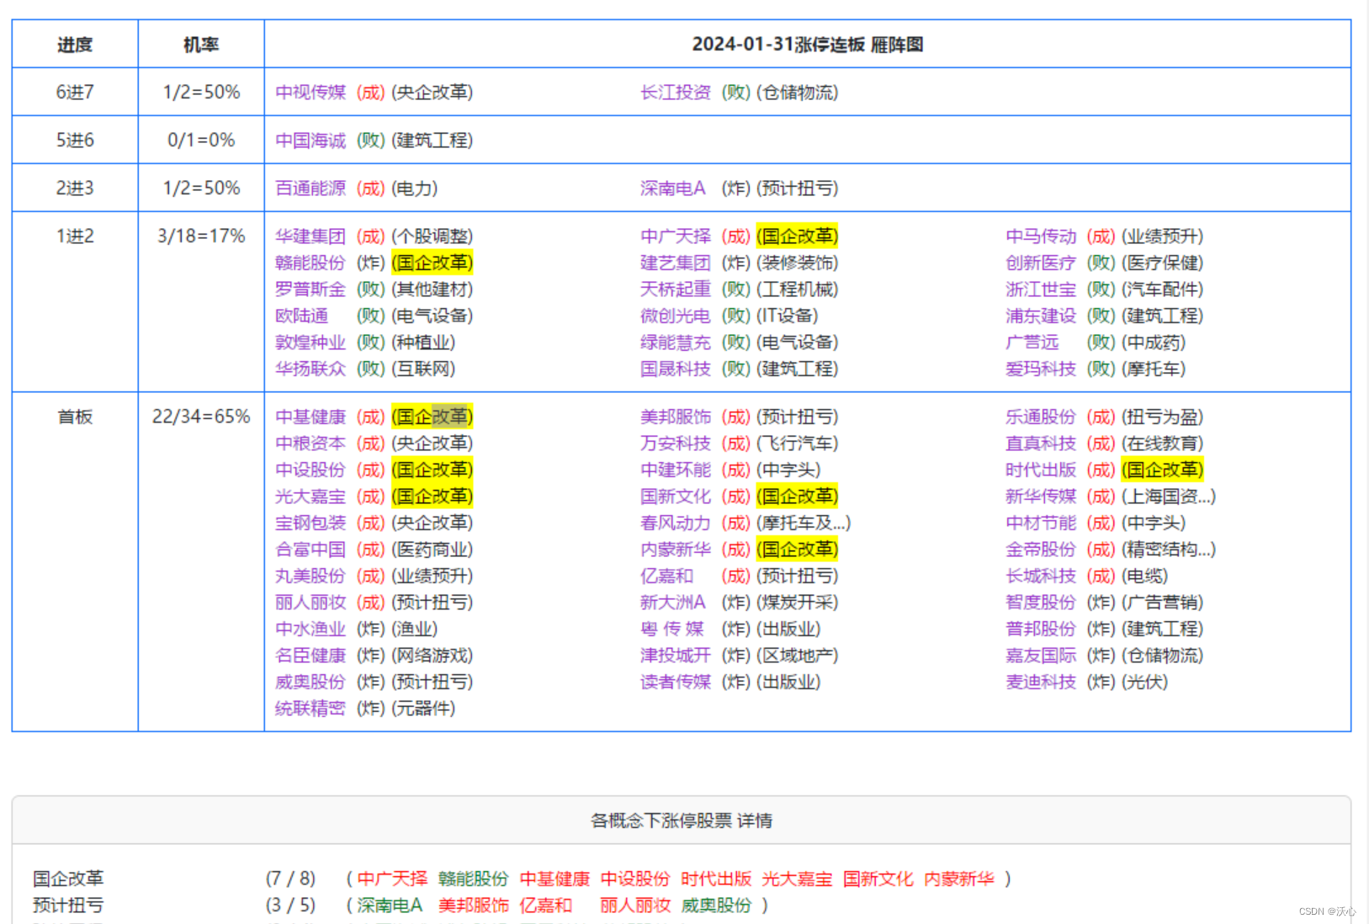The image size is (1369, 924).
Task: Open the 智度股份 stock link
Action: click(1041, 603)
